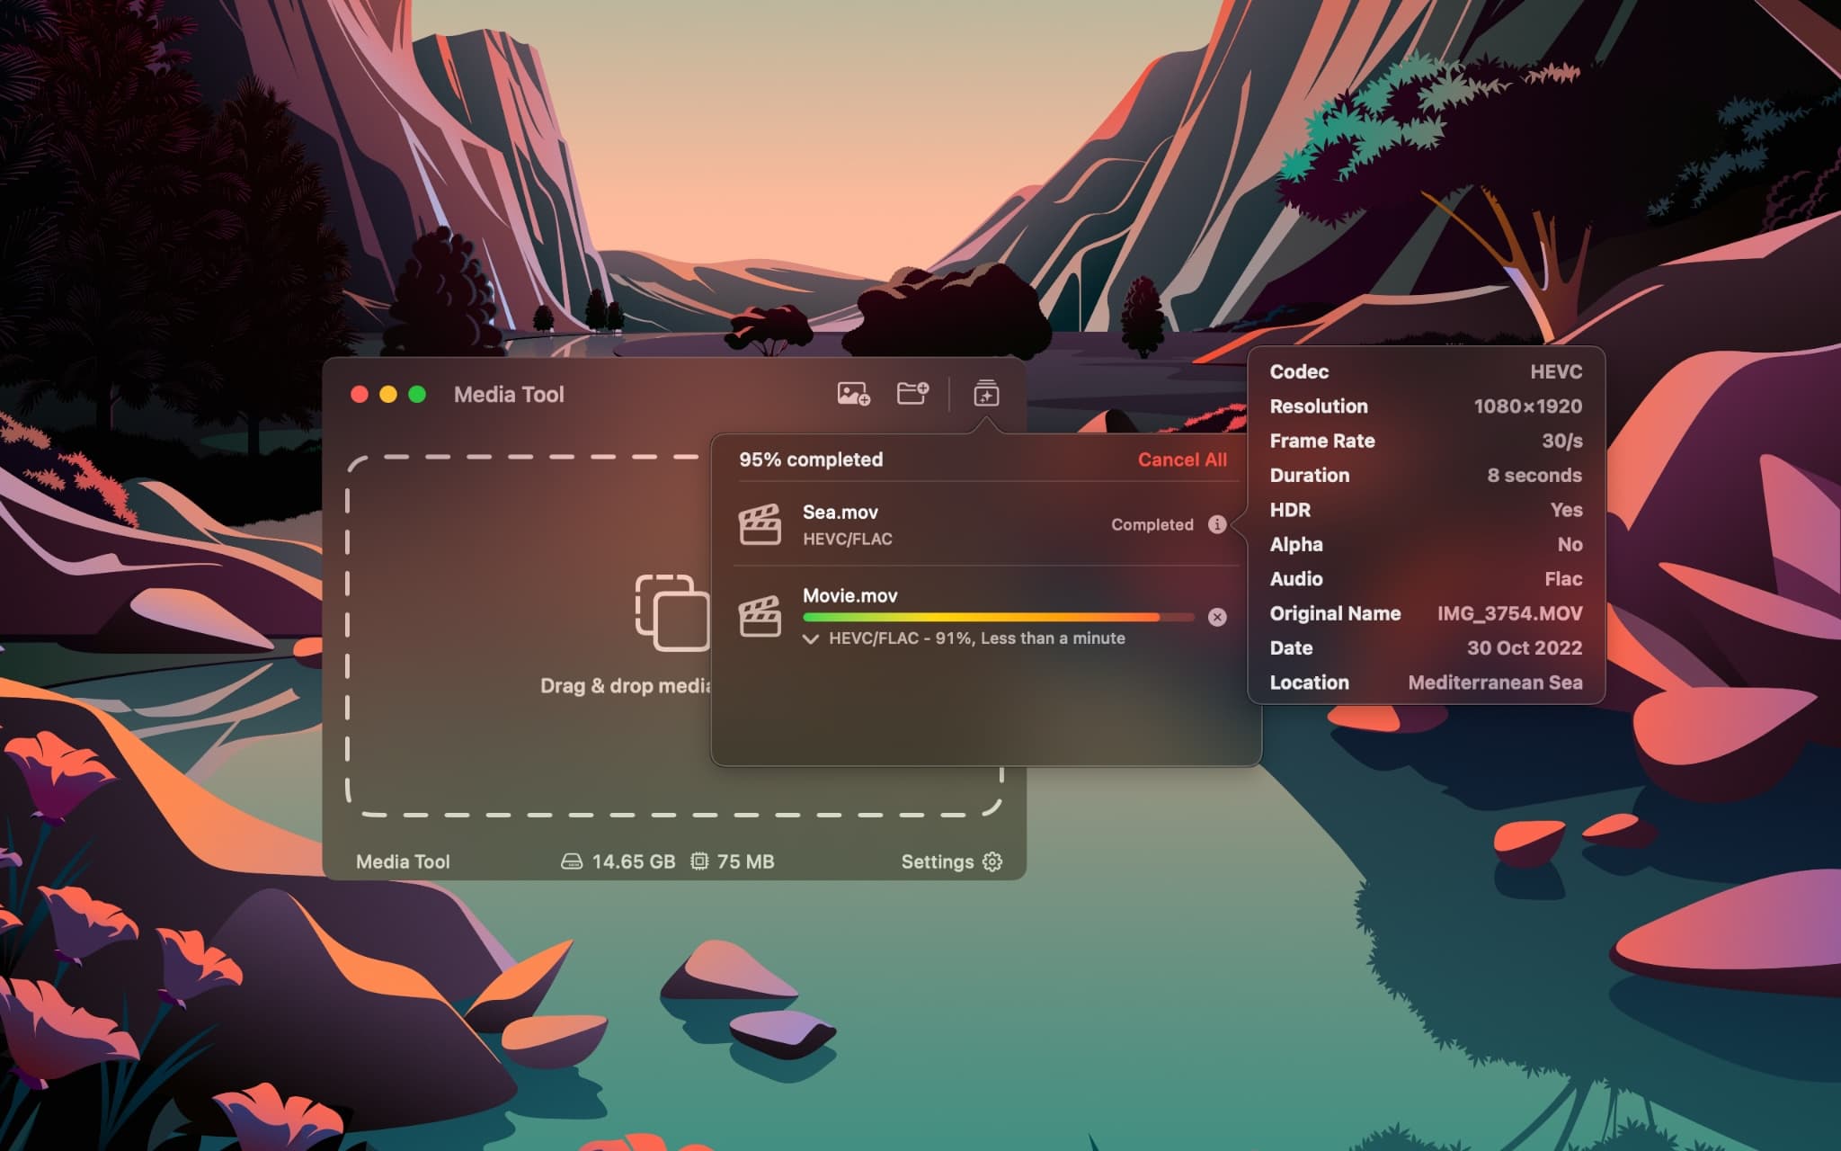Open the Settings gear icon

coord(992,861)
